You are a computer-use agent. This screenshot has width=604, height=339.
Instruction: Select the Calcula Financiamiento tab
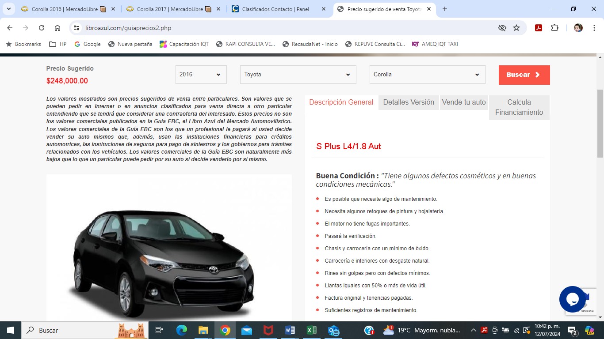519,107
